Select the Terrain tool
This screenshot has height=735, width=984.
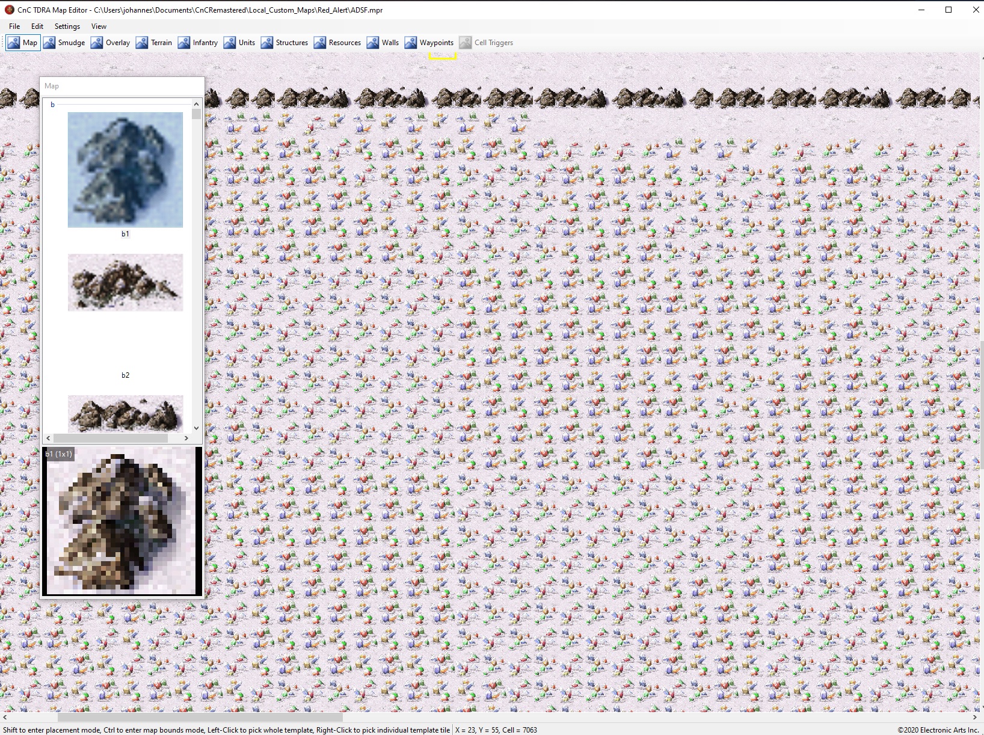point(155,43)
